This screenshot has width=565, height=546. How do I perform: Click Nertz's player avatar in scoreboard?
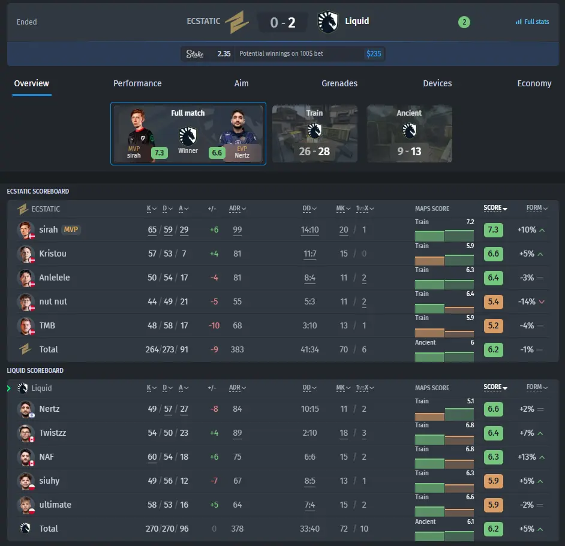click(x=26, y=409)
